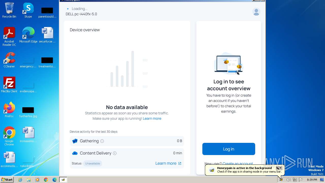Close the Honeygain notification balloon
Screen dimensions: 325x183
[x=281, y=168]
